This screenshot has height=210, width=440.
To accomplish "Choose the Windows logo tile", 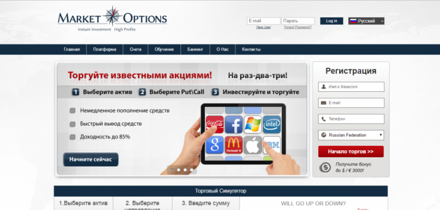I will (x=253, y=125).
